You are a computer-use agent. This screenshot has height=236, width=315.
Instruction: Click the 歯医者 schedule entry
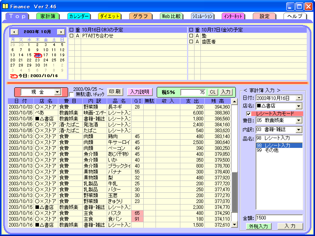click(254, 42)
